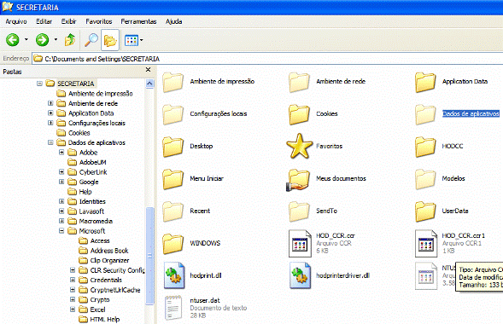Select the Favoritos star icon
This screenshot has width=503, height=324.
(x=299, y=147)
